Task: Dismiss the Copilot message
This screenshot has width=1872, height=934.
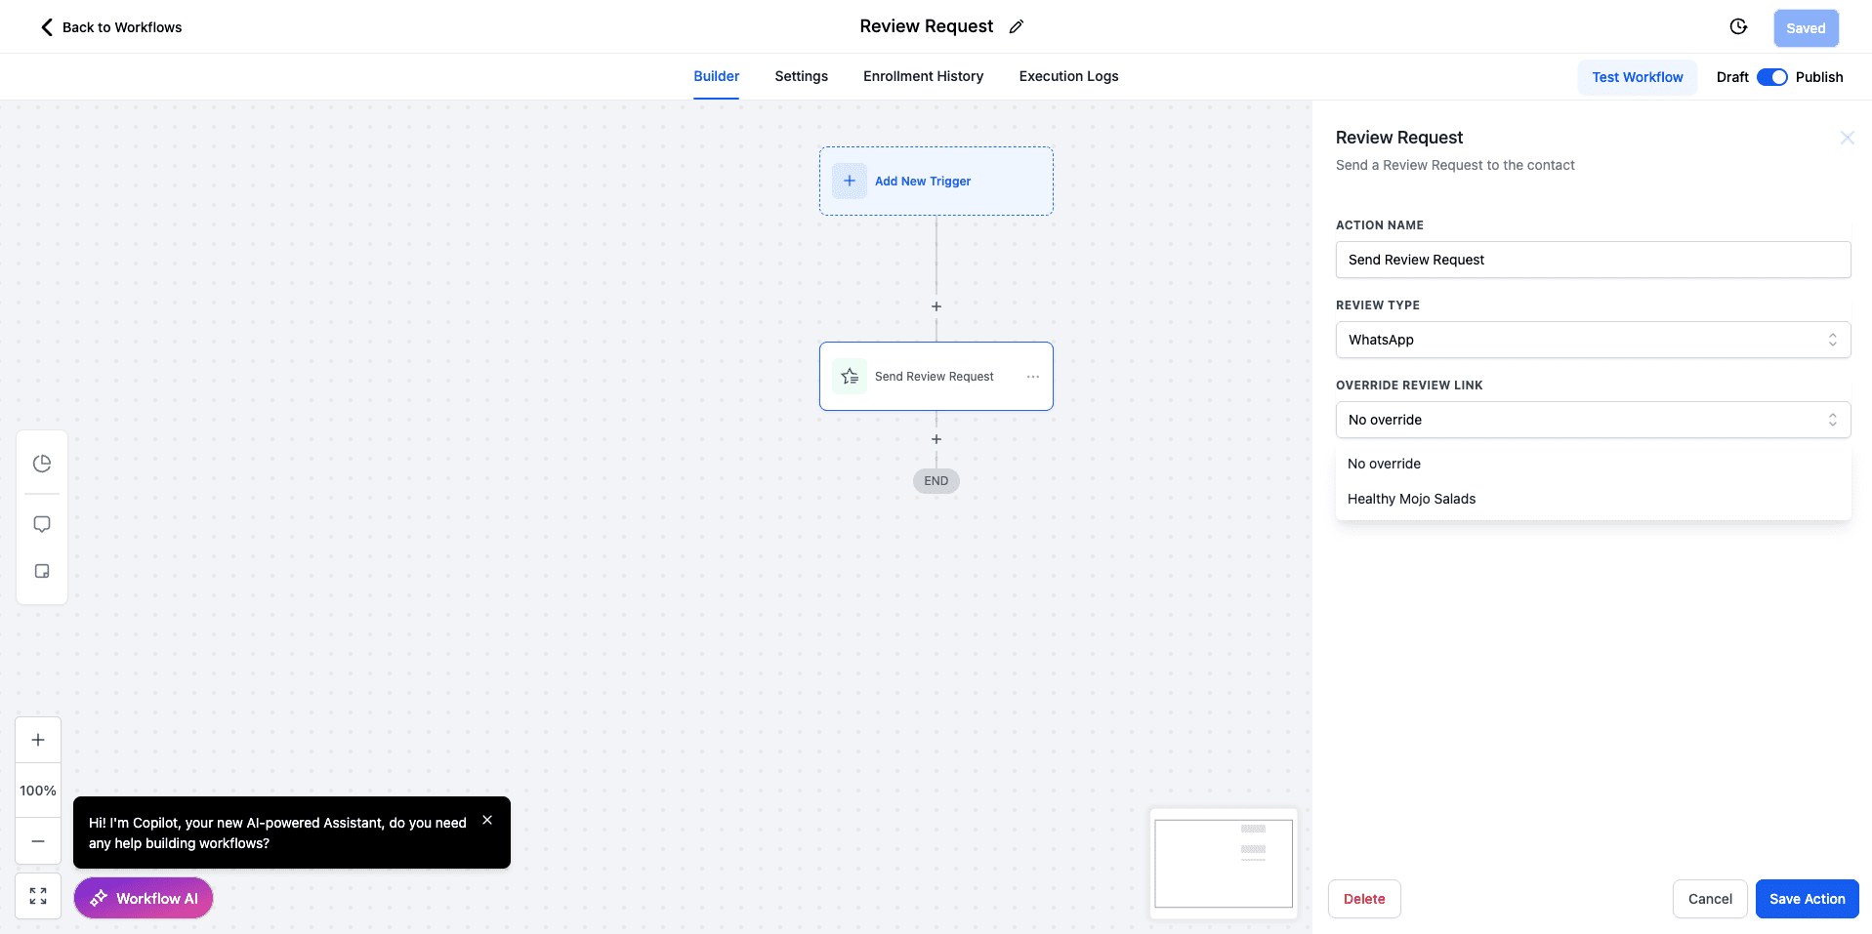Action: 487,821
